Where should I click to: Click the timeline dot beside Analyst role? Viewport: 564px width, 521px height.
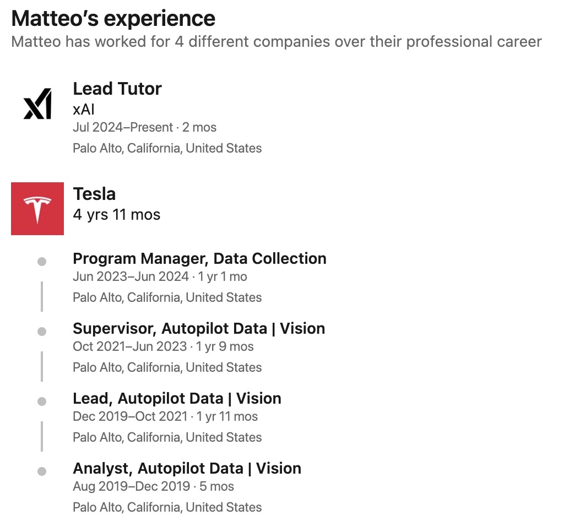42,471
